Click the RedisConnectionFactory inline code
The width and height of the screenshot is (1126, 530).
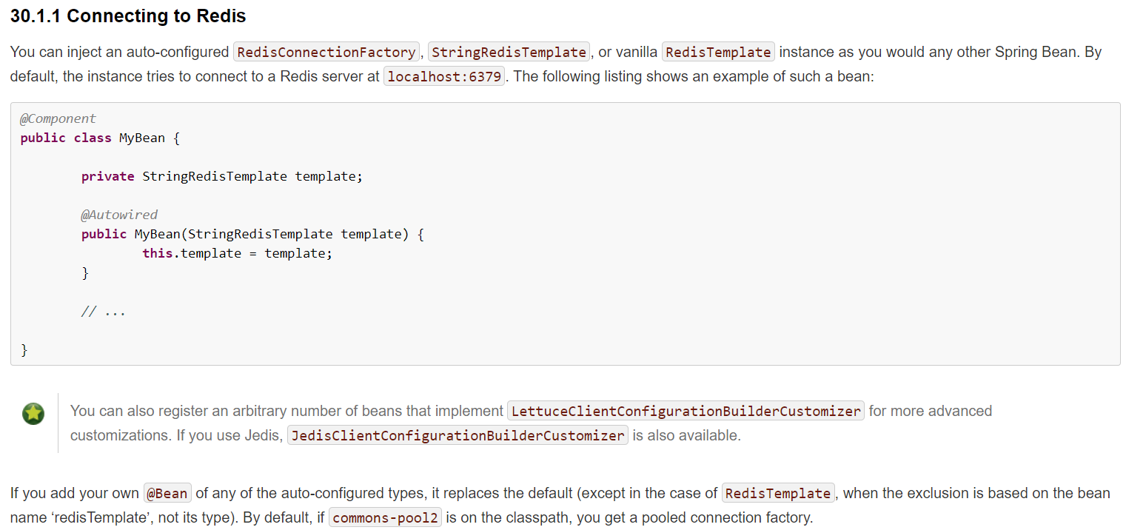click(326, 52)
